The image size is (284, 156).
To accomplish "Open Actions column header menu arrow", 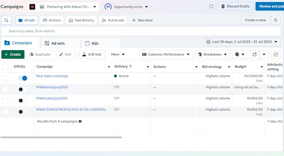I will pos(197,67).
